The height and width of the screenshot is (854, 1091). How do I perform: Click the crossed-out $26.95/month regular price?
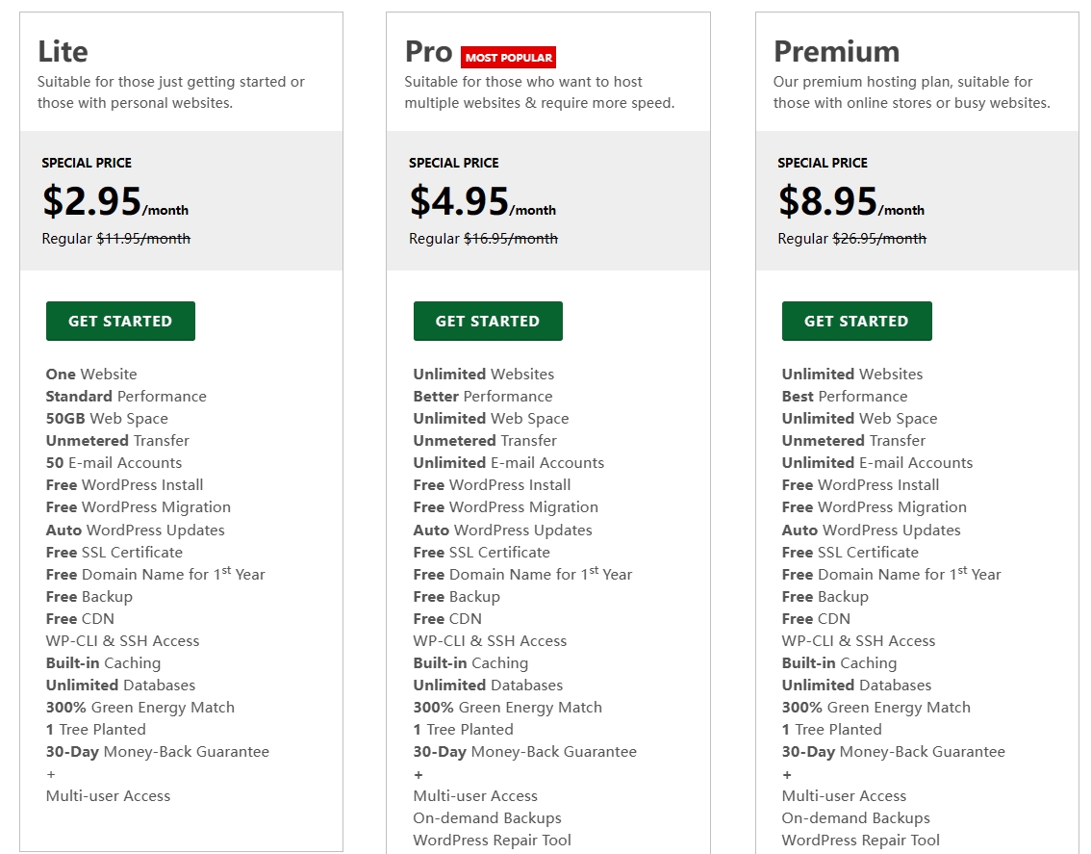click(879, 239)
